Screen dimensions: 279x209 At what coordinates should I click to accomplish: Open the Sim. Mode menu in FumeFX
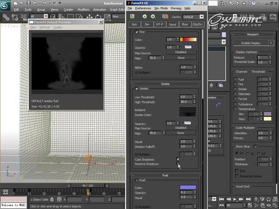tap(161, 8)
